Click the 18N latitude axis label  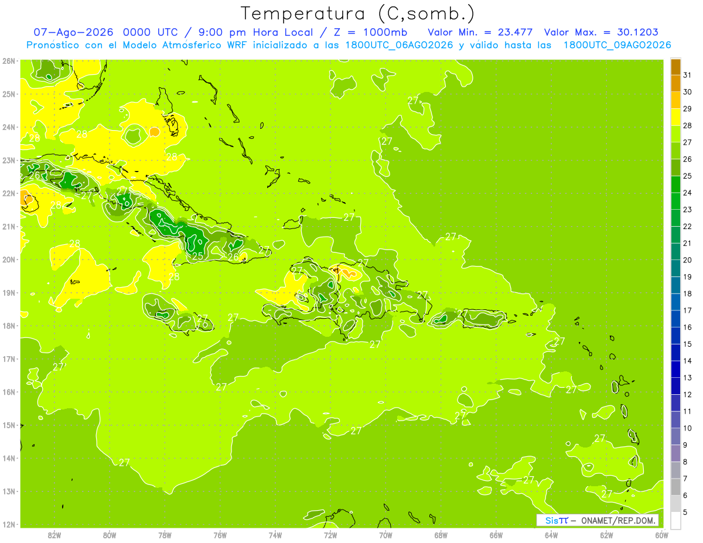pyautogui.click(x=9, y=326)
